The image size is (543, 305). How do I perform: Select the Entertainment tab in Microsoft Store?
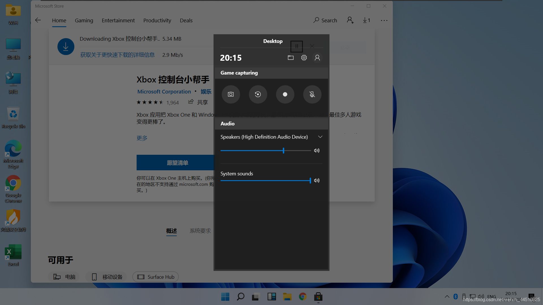[x=118, y=20]
